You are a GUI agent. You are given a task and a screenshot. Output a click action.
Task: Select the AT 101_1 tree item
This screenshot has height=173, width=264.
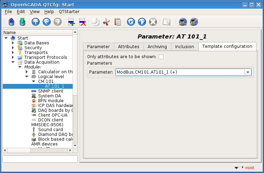pos(54,86)
